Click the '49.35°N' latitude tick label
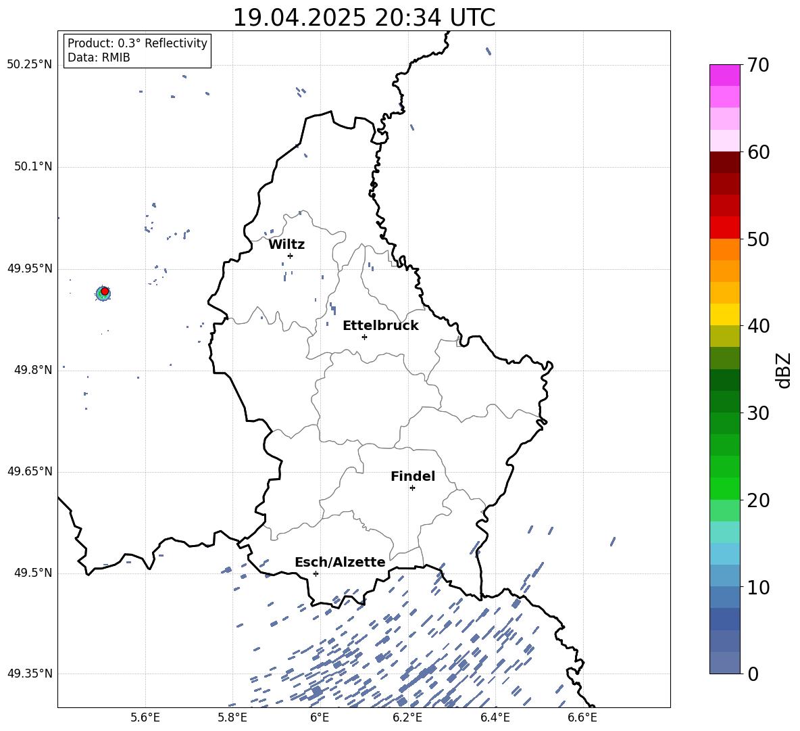This screenshot has height=731, width=800. (x=30, y=674)
